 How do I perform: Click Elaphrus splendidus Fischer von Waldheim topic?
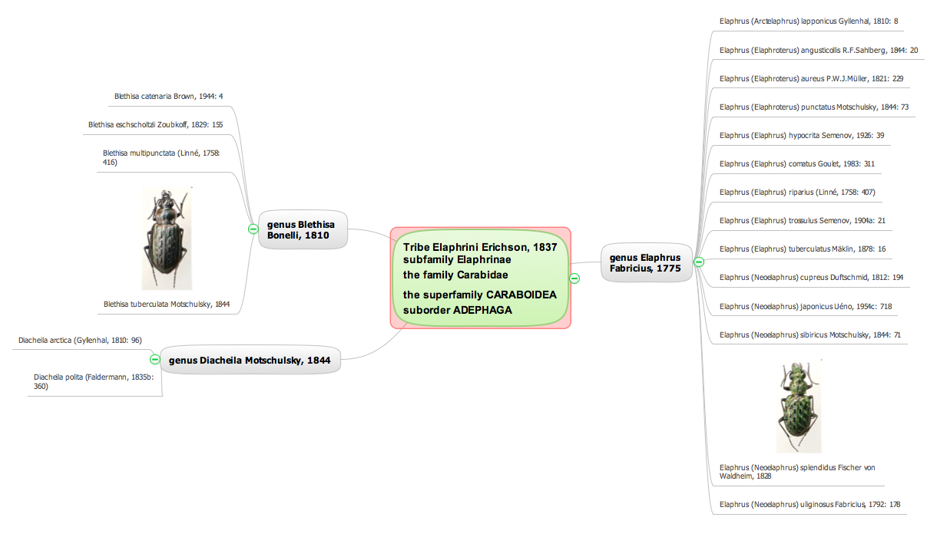[797, 471]
